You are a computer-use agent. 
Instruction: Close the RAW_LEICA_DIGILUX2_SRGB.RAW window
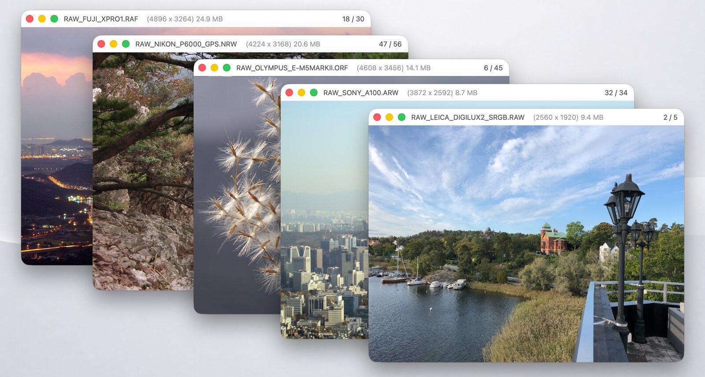pyautogui.click(x=377, y=117)
